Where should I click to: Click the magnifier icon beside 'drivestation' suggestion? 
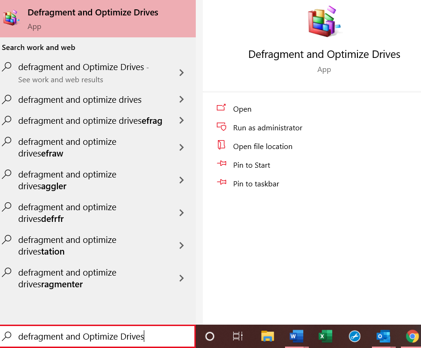pos(7,240)
